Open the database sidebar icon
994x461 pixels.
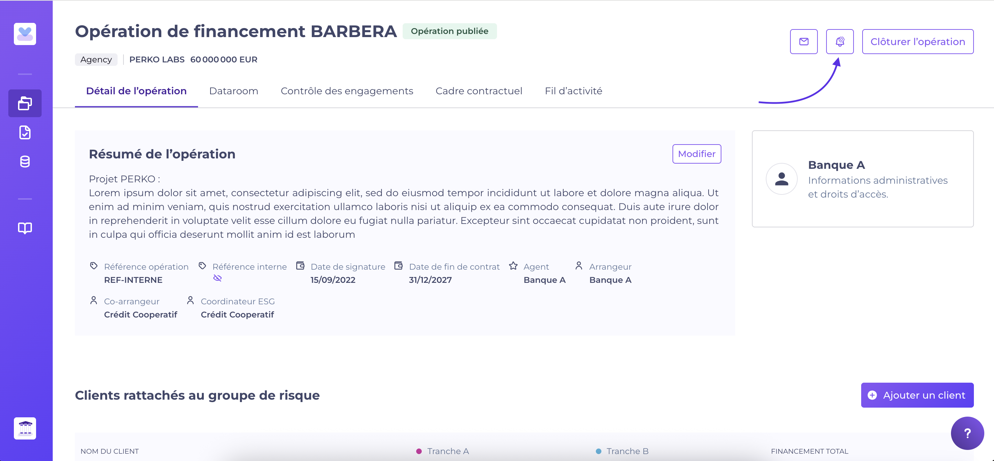click(25, 162)
